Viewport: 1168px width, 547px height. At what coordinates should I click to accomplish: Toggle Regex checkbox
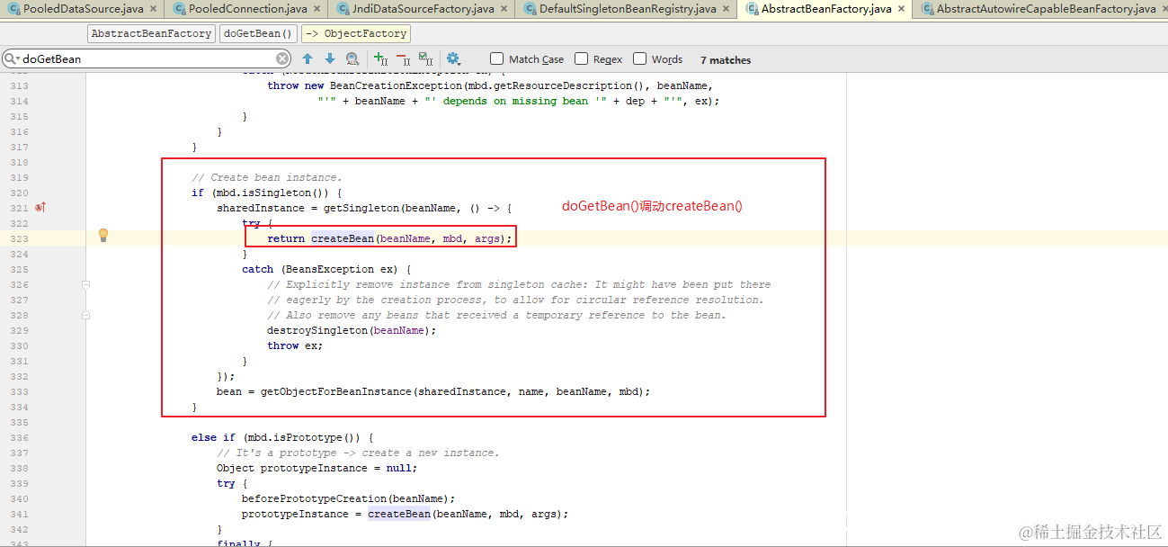581,59
